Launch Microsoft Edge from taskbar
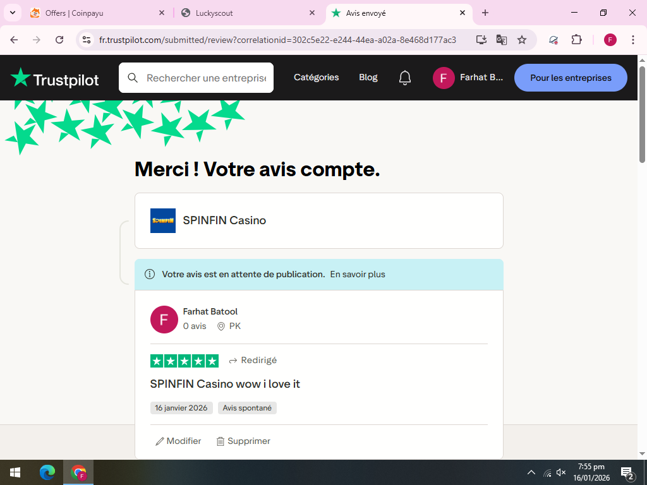This screenshot has height=485, width=647. point(47,472)
